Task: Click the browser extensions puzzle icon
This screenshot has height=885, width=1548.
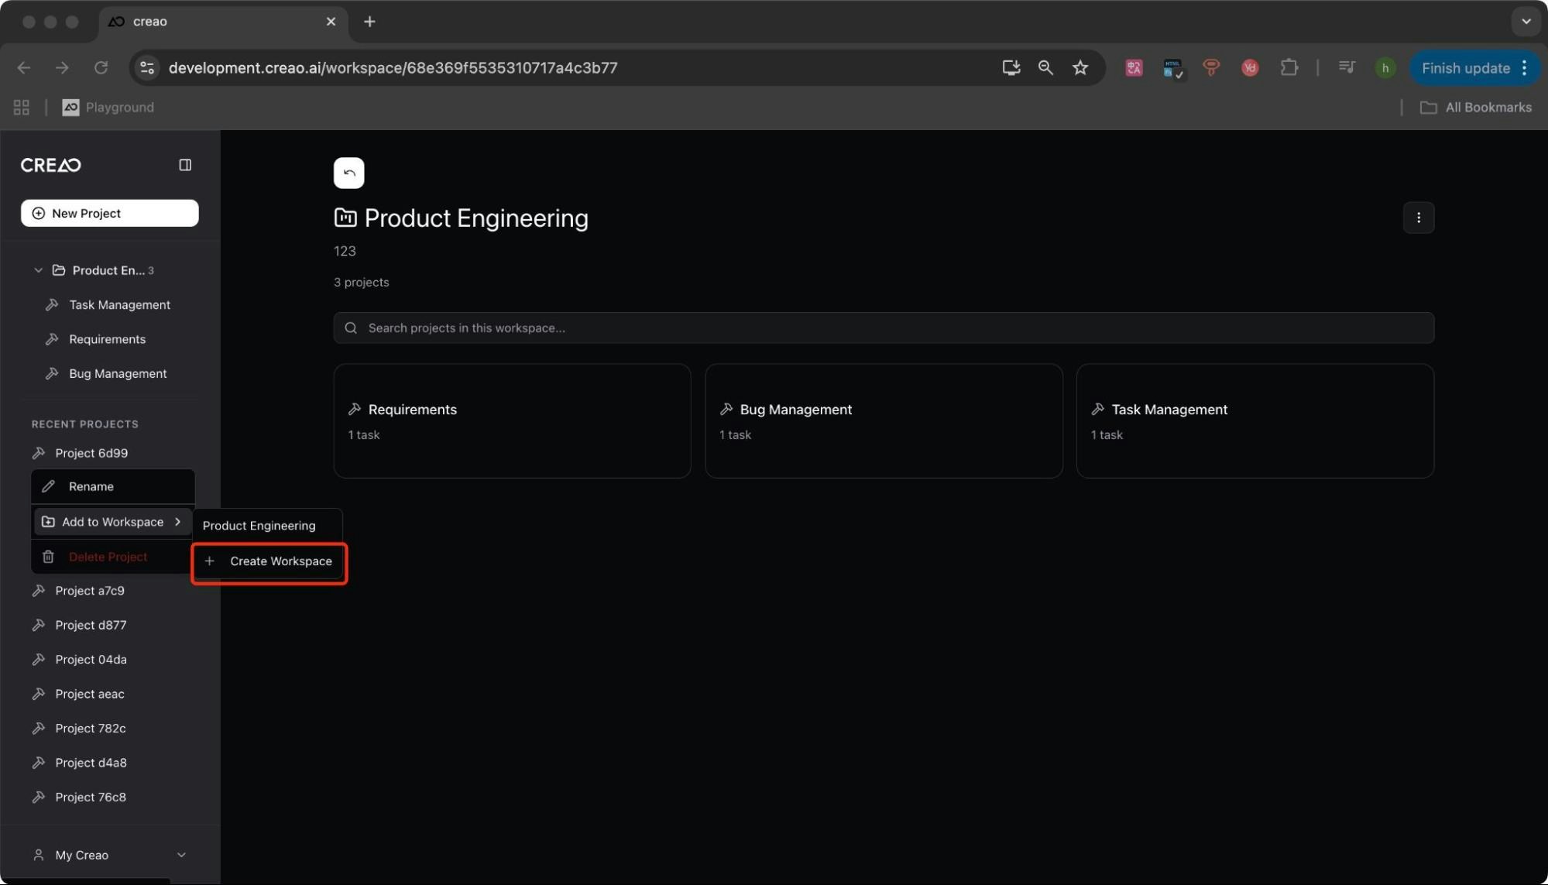Action: 1288,67
